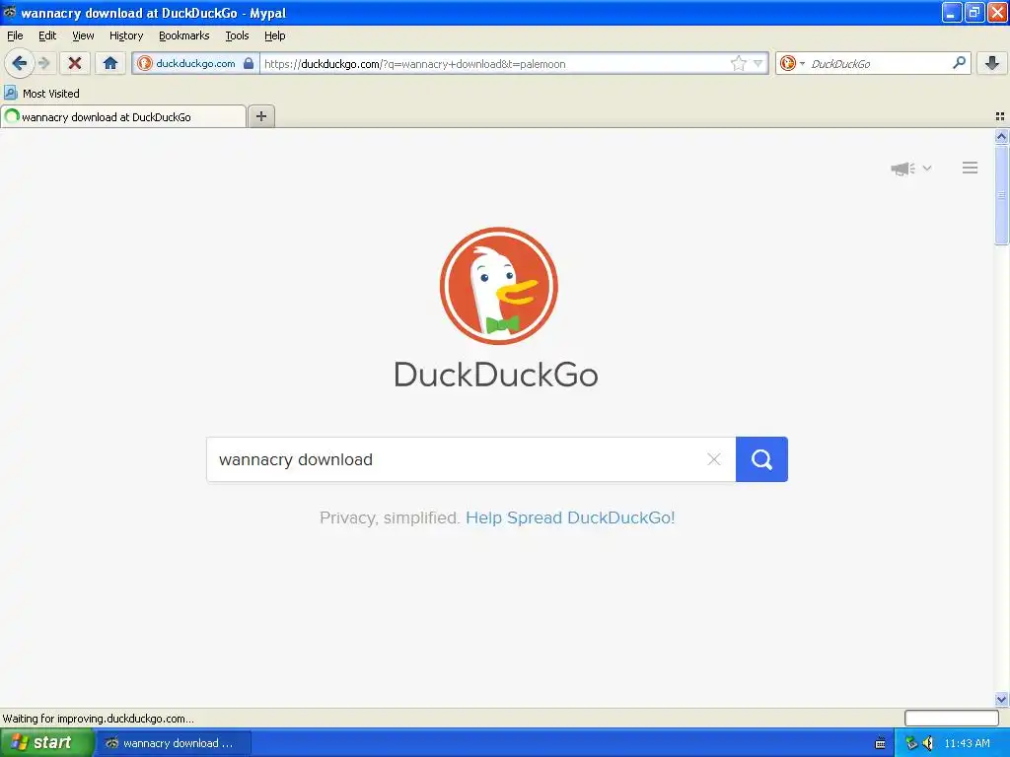Bookmark this page with the star icon

(738, 63)
